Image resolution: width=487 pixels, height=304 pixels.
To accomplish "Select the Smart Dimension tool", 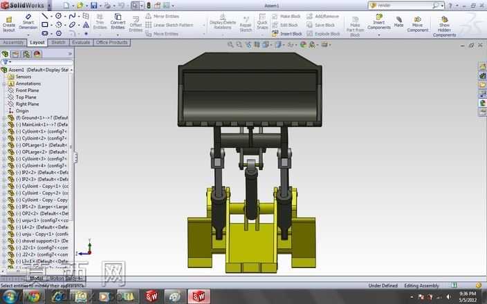I will point(28,21).
